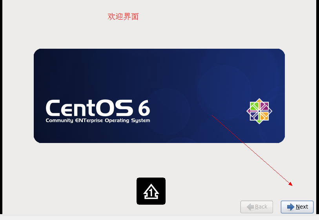This screenshot has width=319, height=220.
Task: Click the bottom status bar strip
Action: click(159, 217)
